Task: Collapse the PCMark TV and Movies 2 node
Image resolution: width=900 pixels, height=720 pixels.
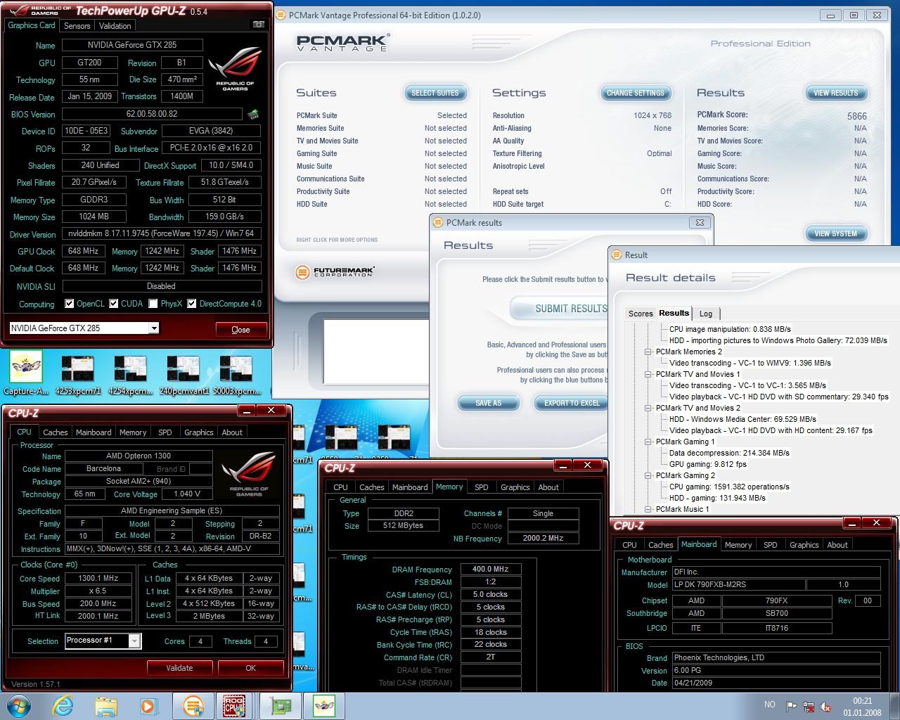Action: [648, 408]
